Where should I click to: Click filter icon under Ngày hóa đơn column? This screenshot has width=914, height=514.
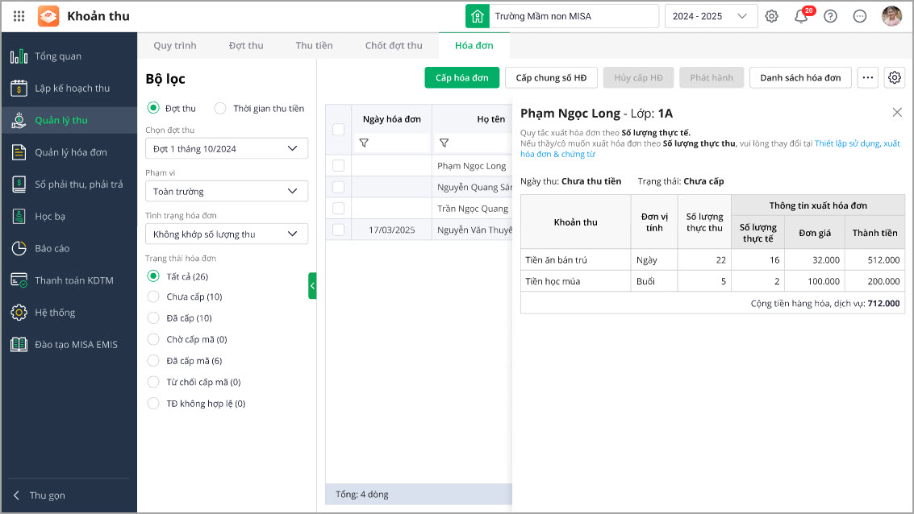pyautogui.click(x=364, y=143)
